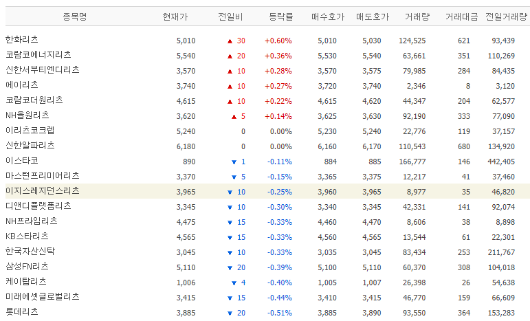
Task: Click NH프라임리츠 previous volume 8,898
Action: [x=505, y=222]
